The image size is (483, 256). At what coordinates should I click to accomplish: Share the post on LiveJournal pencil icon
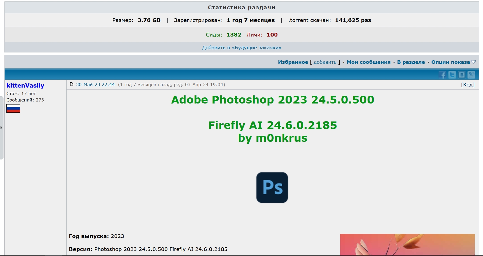coord(471,75)
